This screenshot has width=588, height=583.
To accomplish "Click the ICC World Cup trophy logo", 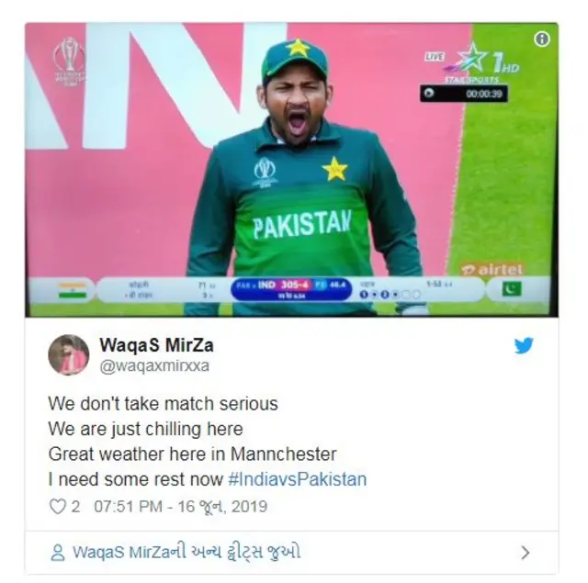I will (x=70, y=62).
